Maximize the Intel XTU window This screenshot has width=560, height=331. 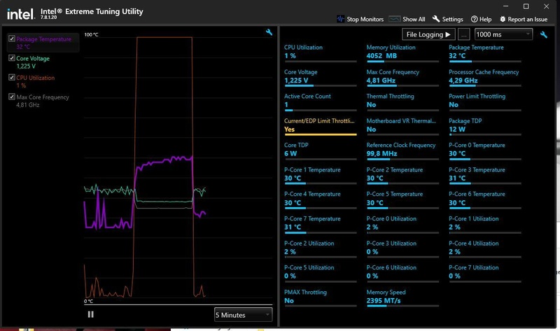(526, 6)
